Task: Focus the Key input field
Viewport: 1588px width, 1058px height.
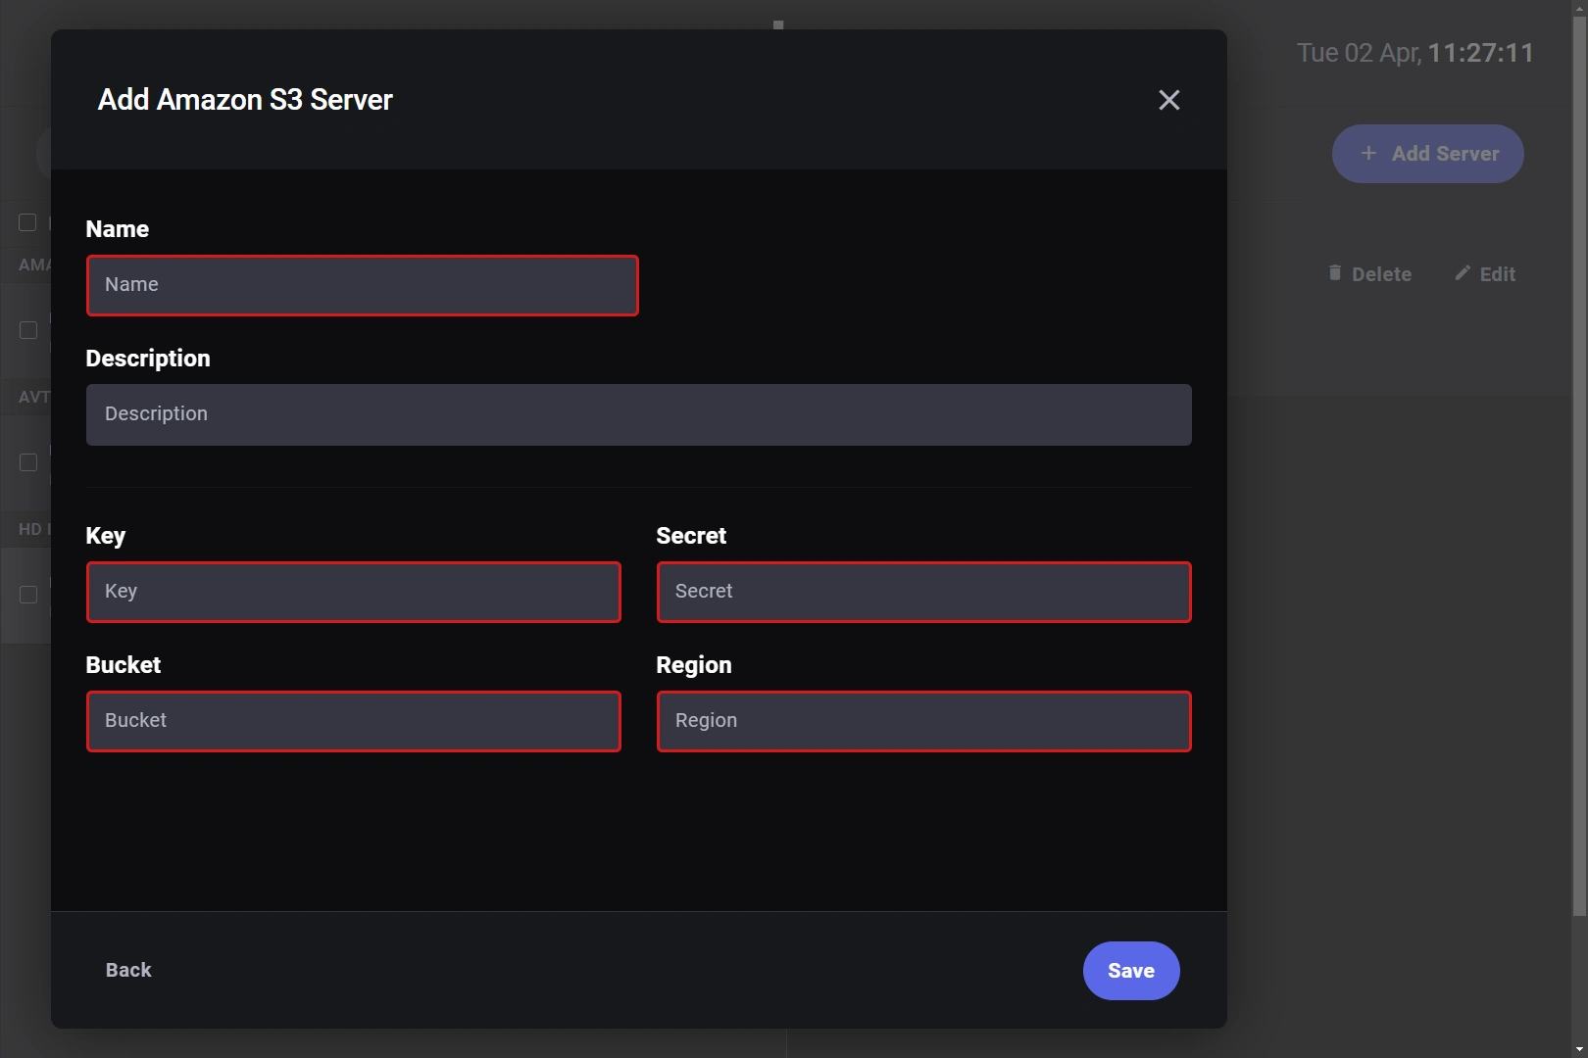Action: (x=354, y=592)
